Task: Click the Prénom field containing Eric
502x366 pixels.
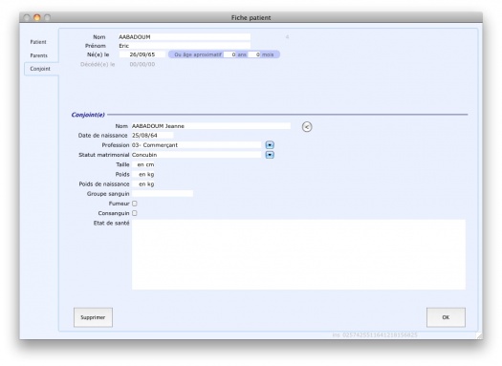Action: coord(185,46)
